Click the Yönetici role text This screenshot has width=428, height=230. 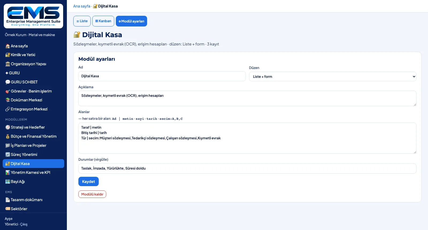[11, 224]
